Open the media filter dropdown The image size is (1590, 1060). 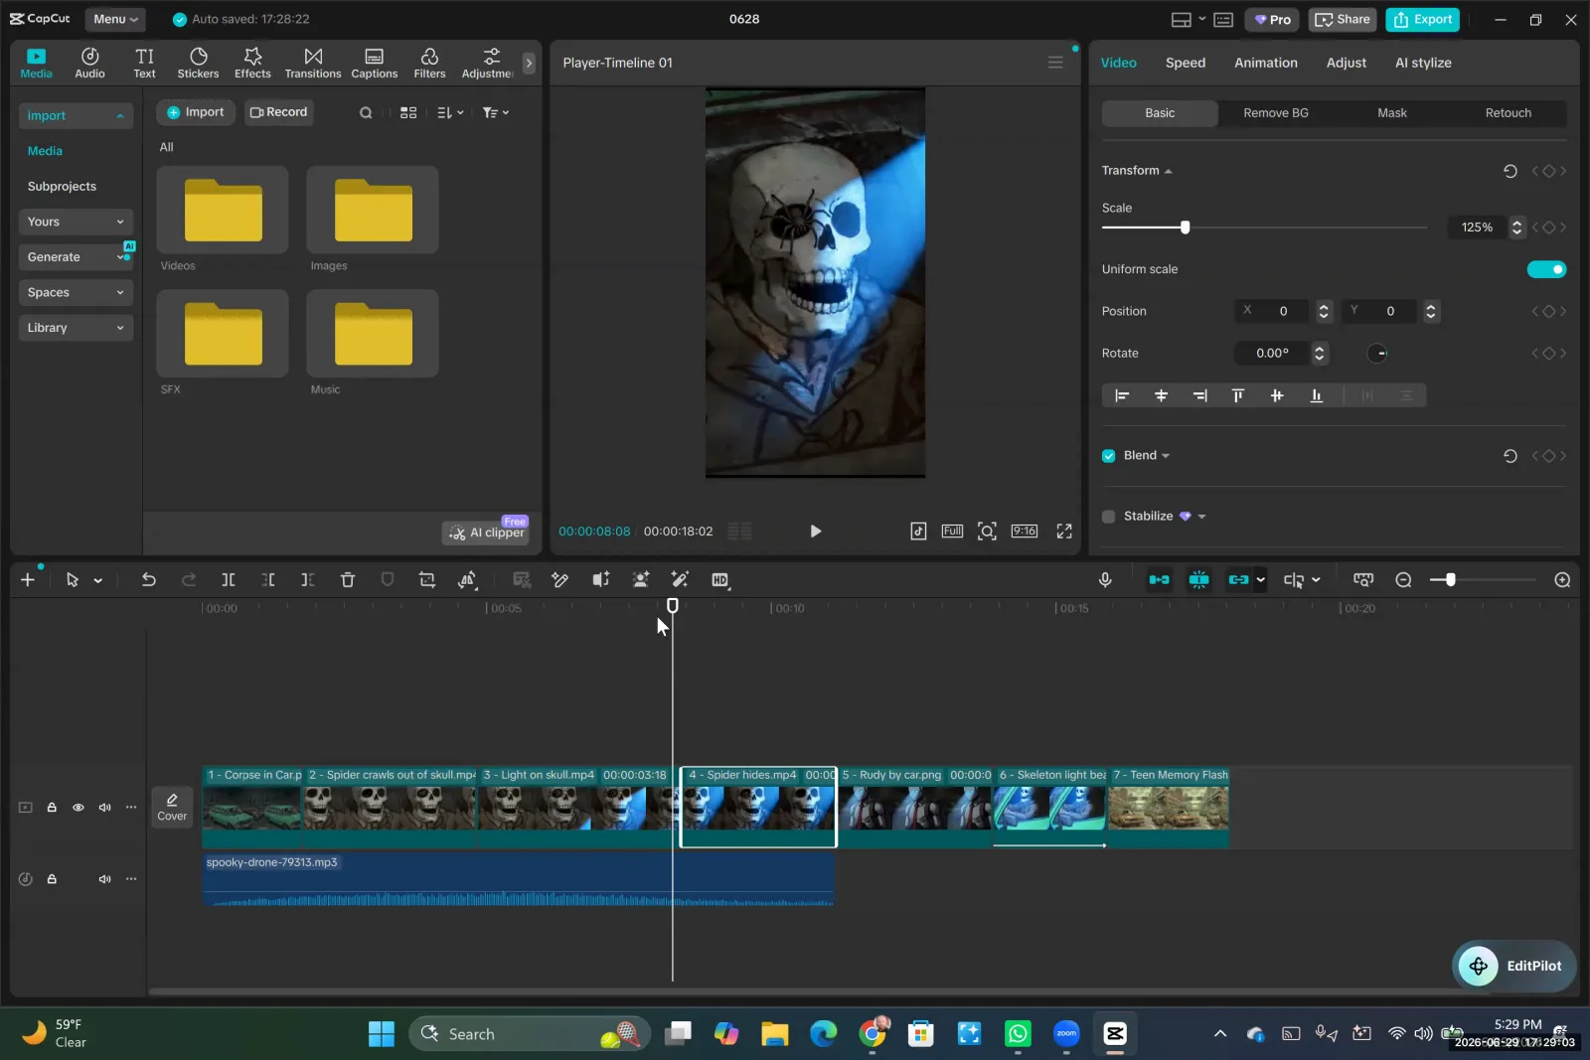point(495,113)
